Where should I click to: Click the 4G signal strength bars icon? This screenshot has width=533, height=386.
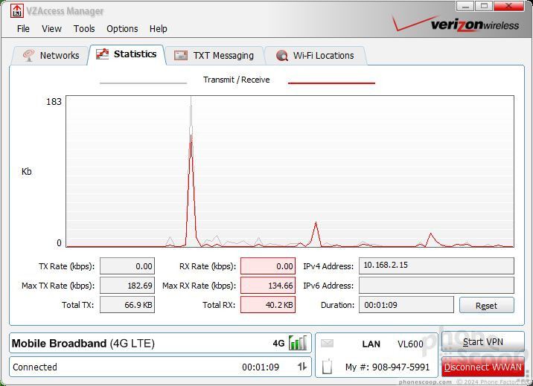(x=298, y=343)
